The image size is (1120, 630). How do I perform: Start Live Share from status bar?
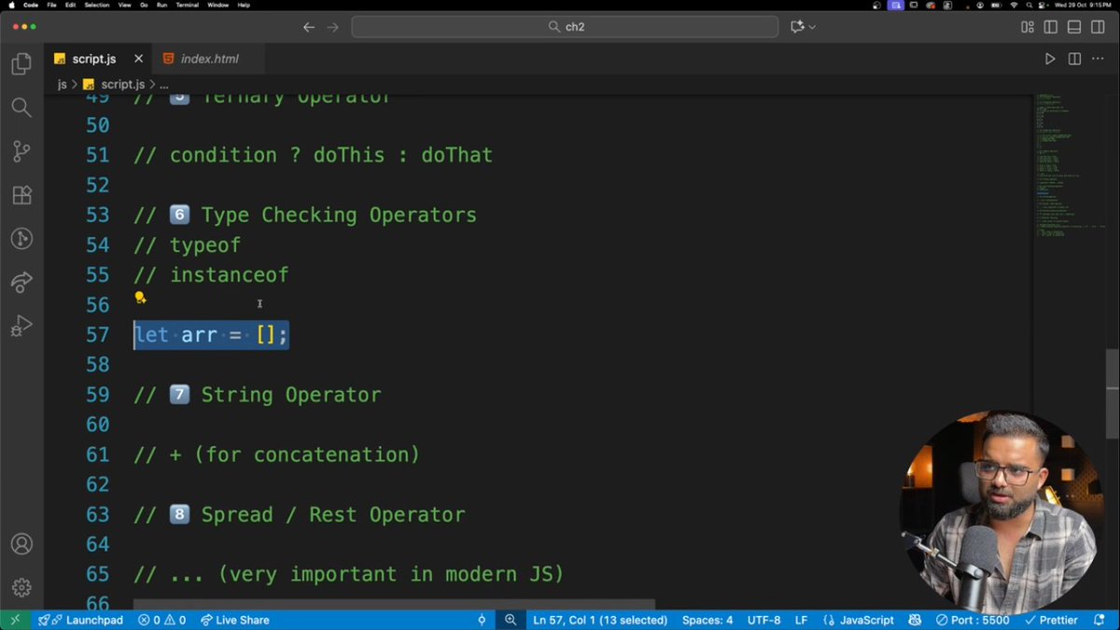234,620
